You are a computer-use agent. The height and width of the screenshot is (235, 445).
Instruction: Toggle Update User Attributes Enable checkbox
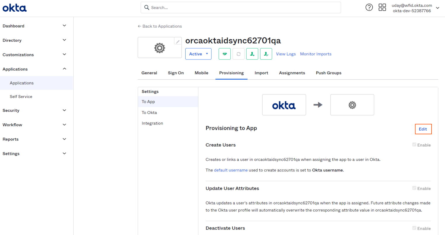pyautogui.click(x=414, y=188)
